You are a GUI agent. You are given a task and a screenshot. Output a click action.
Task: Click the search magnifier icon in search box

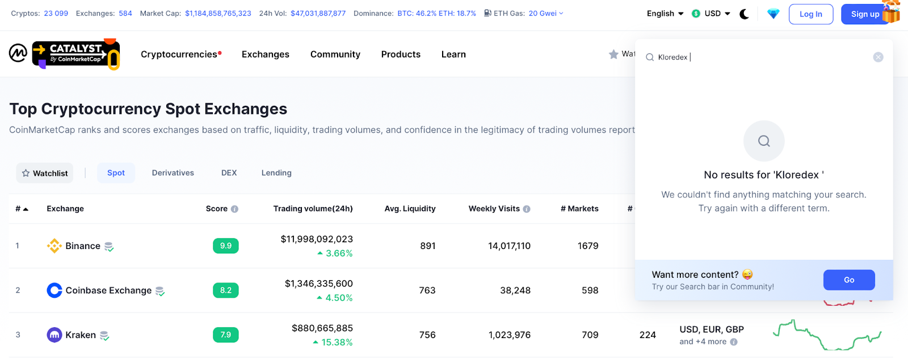pyautogui.click(x=650, y=57)
